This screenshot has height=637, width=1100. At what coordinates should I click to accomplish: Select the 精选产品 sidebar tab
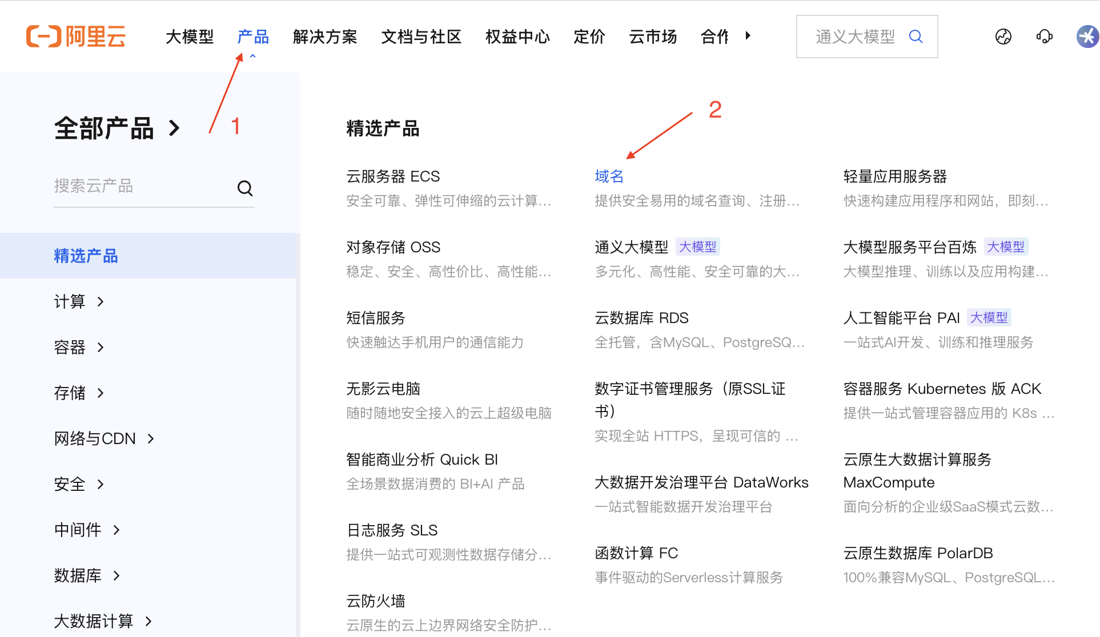point(148,256)
